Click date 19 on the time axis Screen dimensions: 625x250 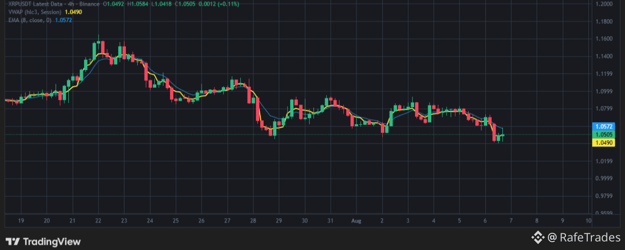click(x=21, y=221)
